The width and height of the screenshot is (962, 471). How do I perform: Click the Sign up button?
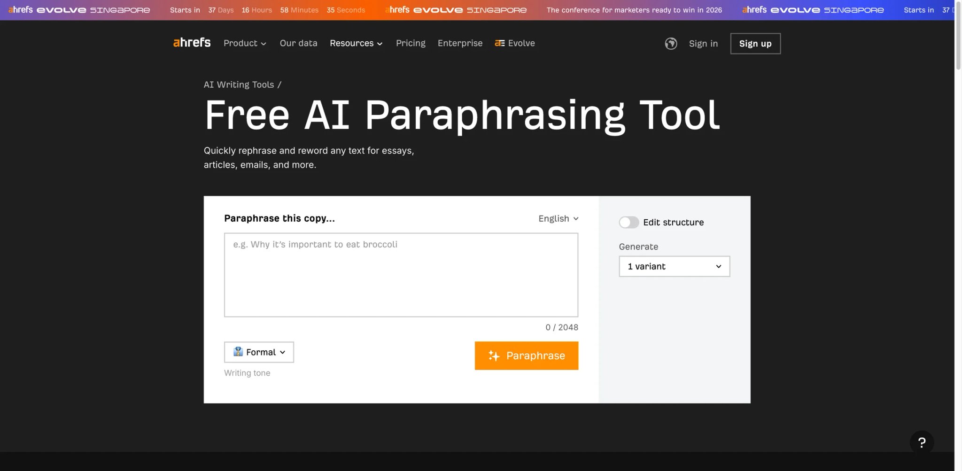pyautogui.click(x=755, y=44)
